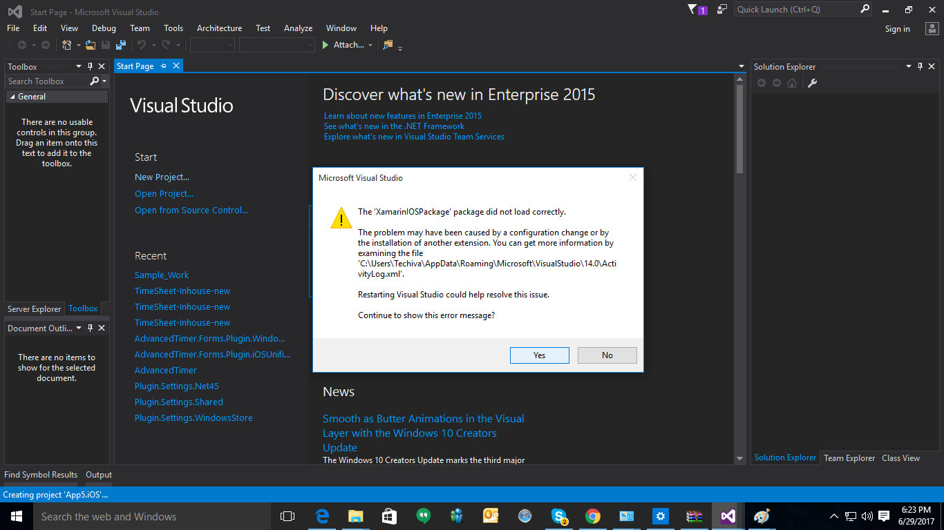Click the Start Page scroll down arrow
944x530 pixels.
[x=740, y=458]
